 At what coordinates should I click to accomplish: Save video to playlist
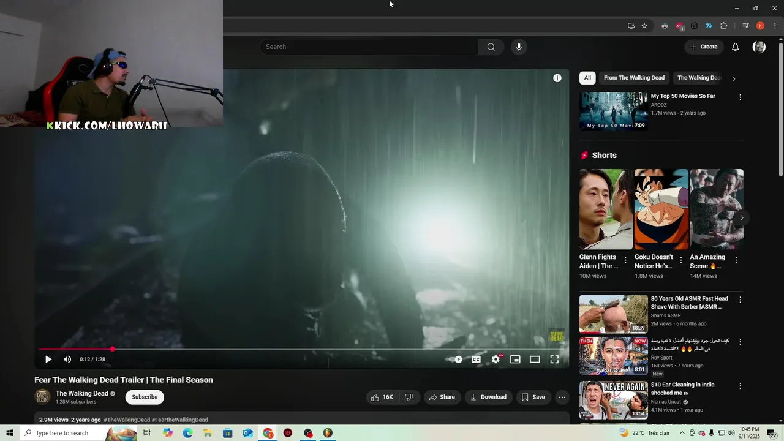click(x=533, y=397)
